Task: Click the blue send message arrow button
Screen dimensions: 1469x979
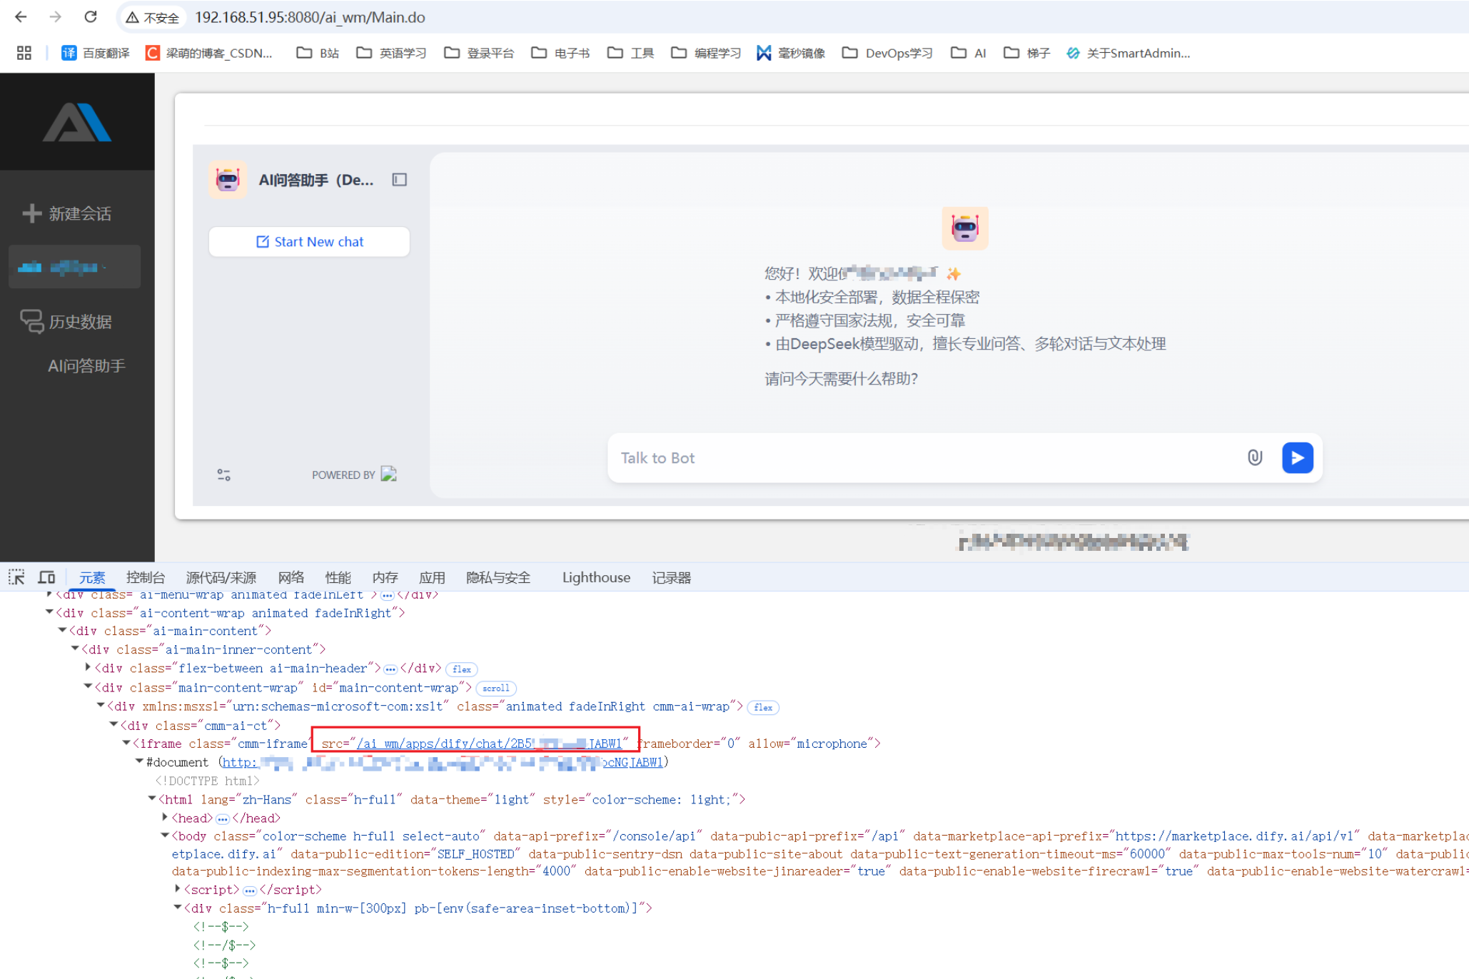Action: [1297, 457]
